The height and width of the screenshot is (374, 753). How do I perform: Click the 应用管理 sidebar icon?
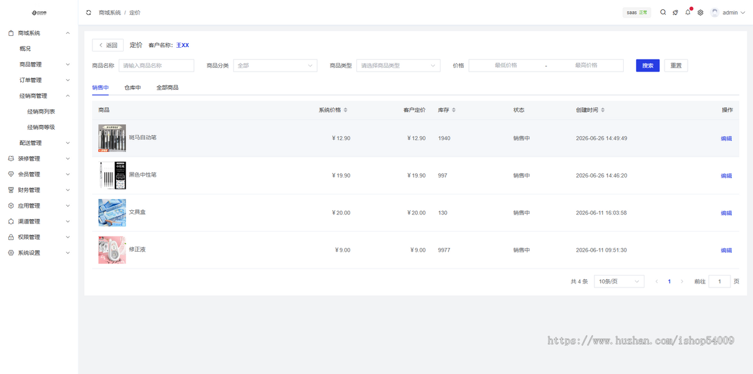[x=11, y=206]
